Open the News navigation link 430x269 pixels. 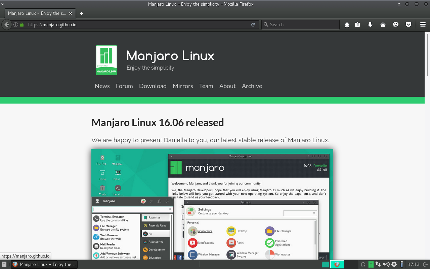tap(102, 86)
